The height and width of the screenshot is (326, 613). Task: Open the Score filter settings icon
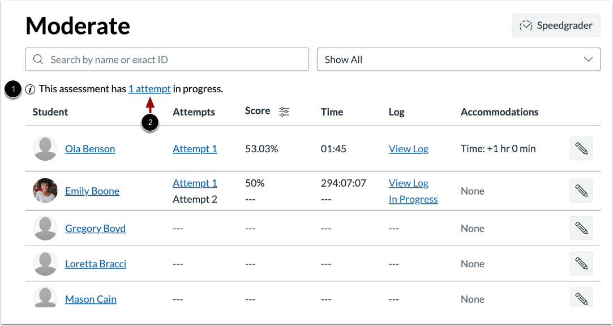coord(284,111)
